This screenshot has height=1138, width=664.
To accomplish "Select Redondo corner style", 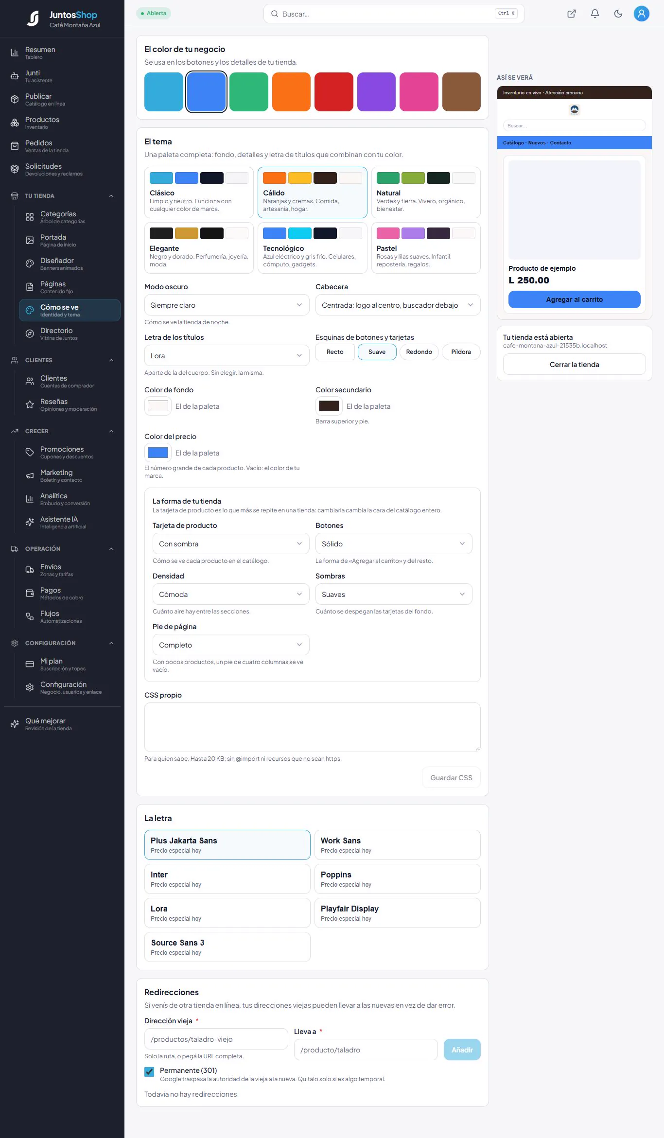I will click(x=419, y=352).
